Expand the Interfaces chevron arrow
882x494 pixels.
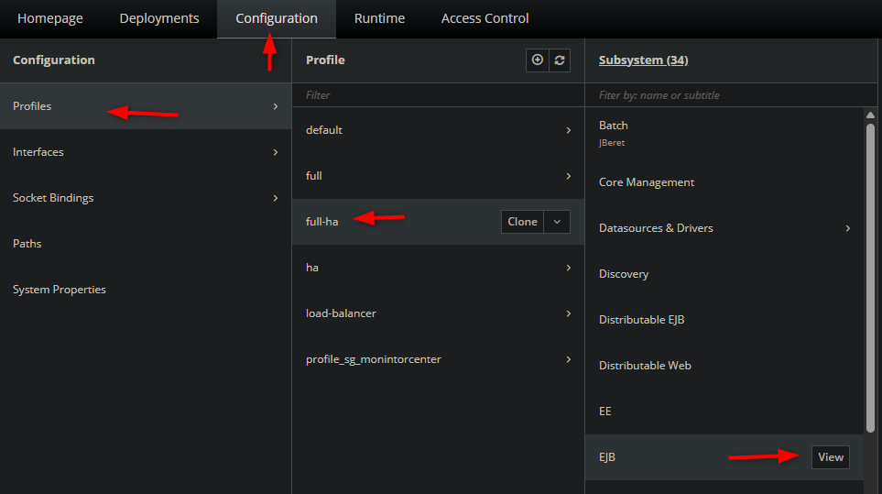coord(275,152)
